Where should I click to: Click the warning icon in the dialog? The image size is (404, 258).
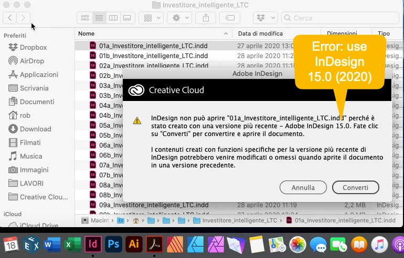137,120
